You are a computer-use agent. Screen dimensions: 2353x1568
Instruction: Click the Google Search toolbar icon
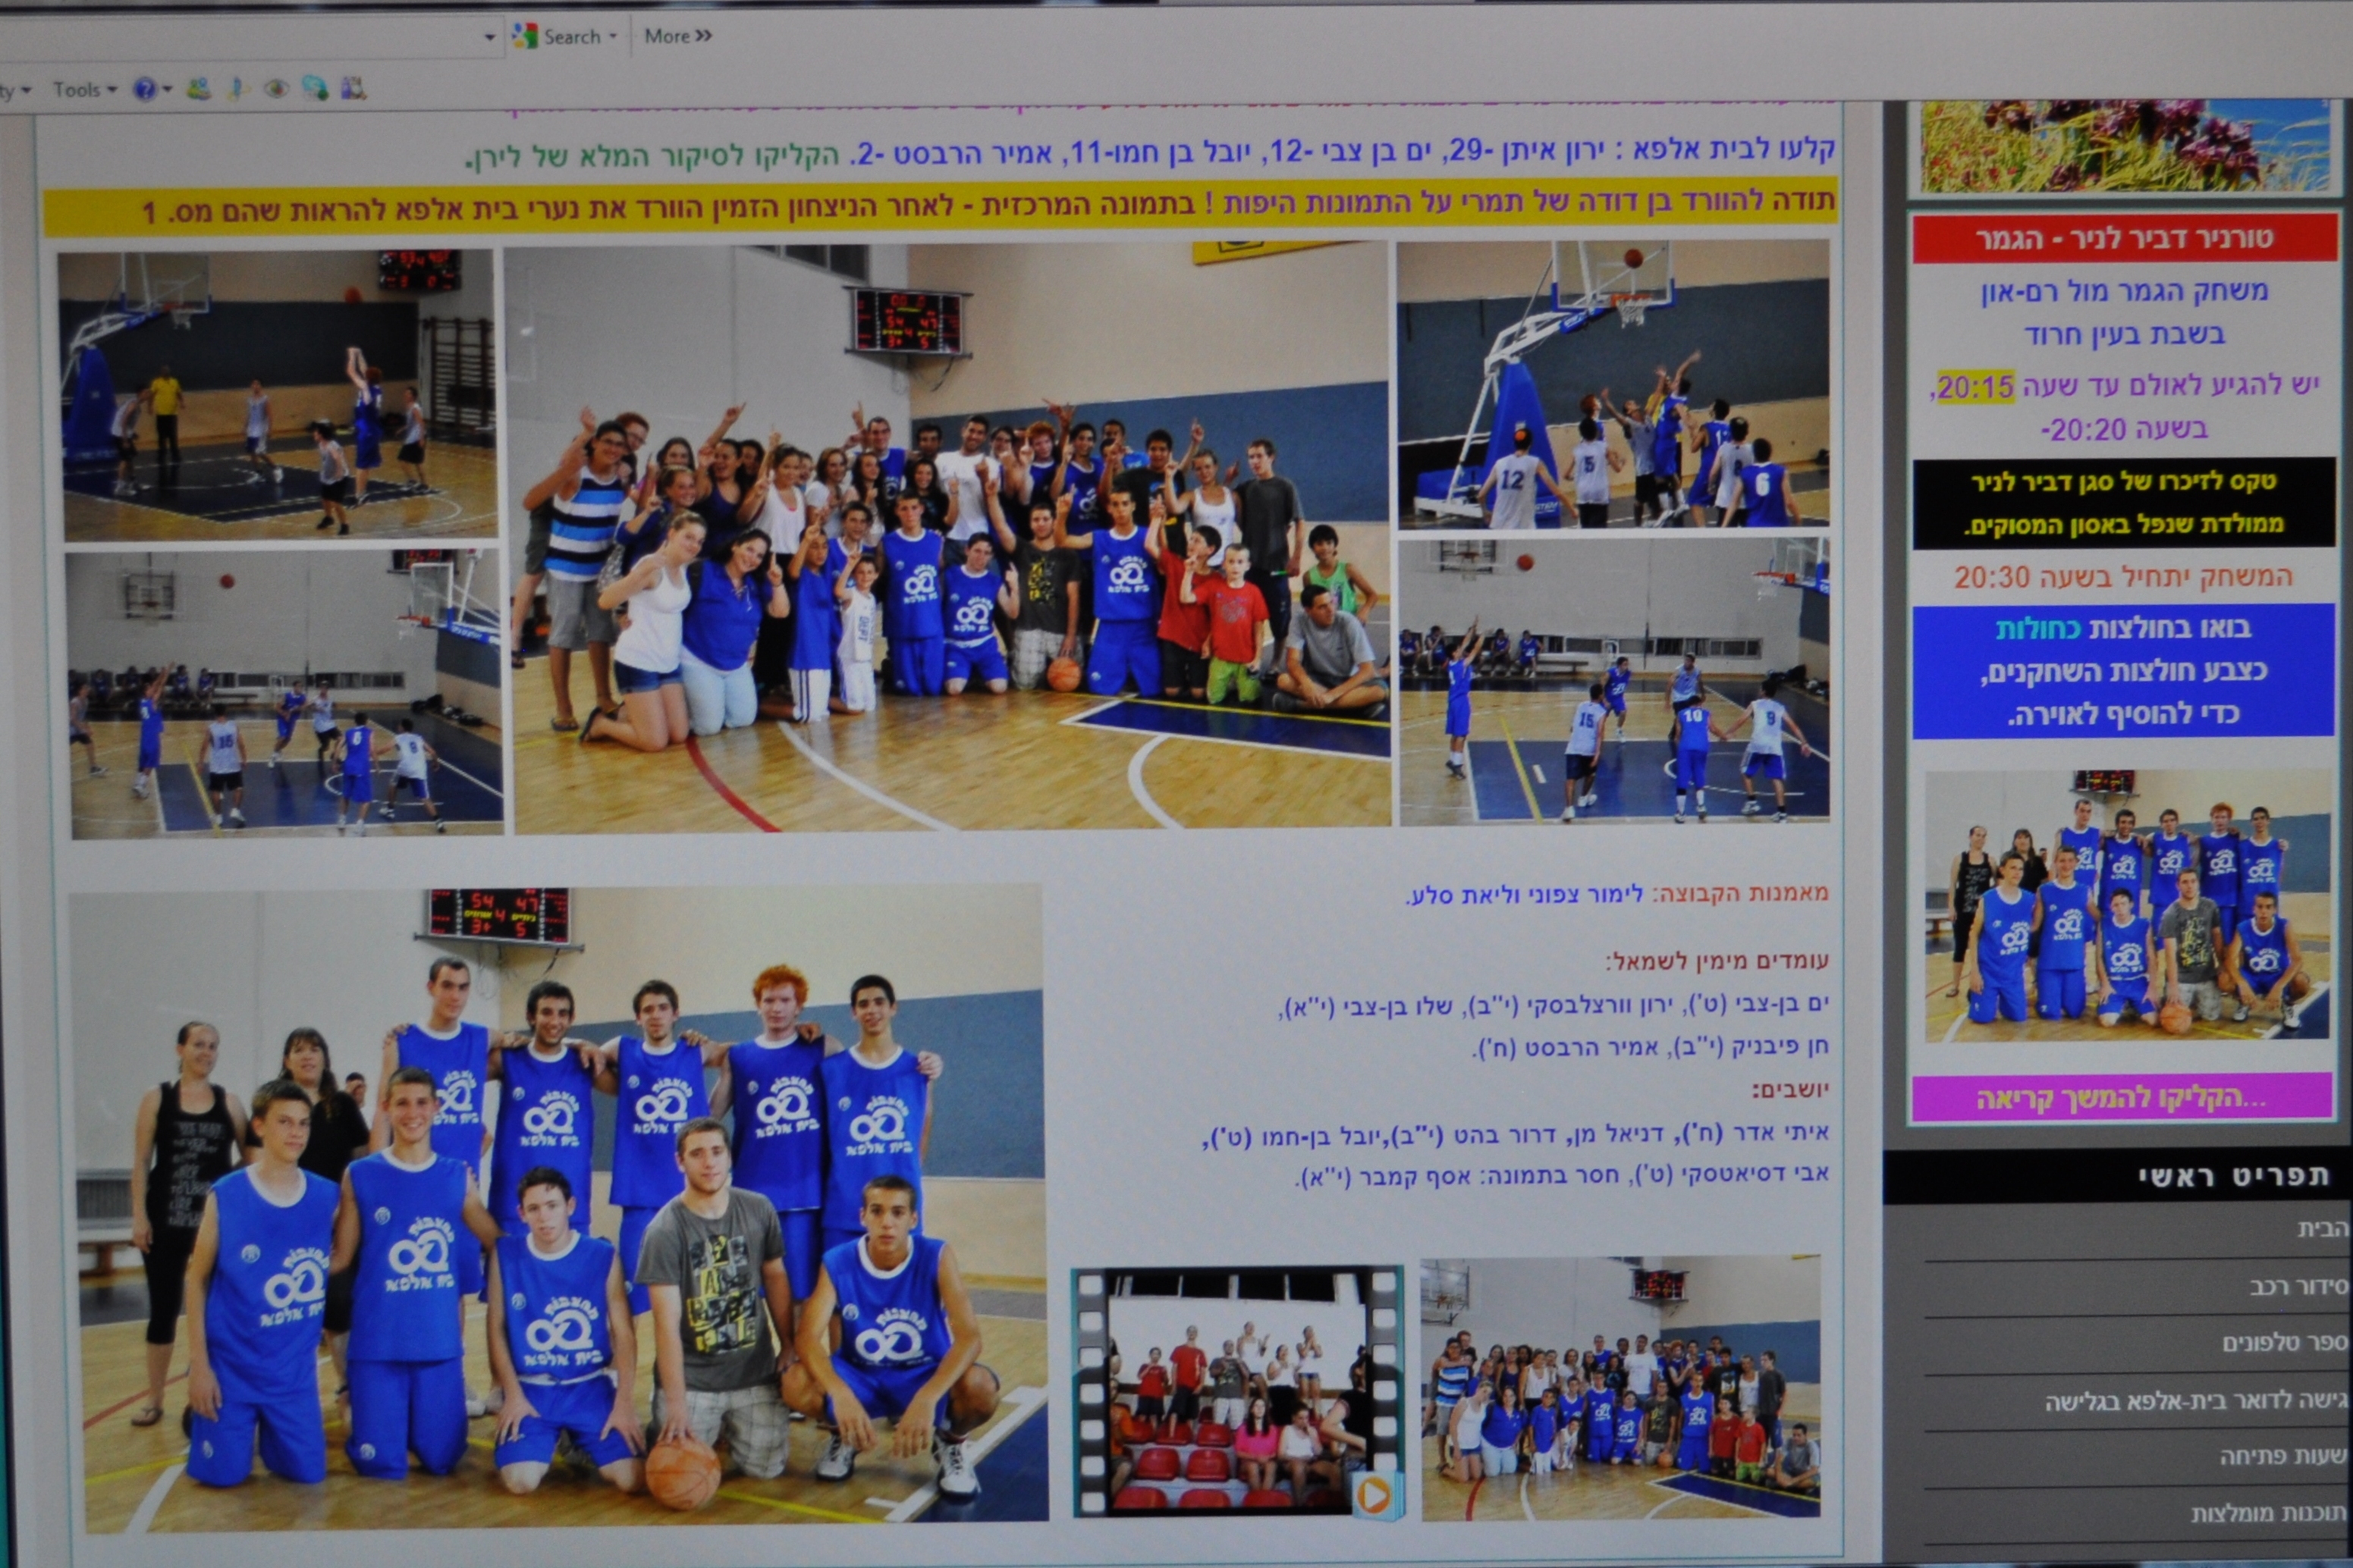526,37
